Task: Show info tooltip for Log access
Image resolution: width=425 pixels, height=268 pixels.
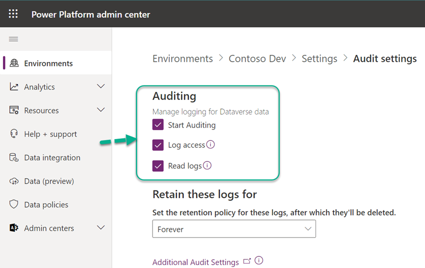Action: coord(210,144)
